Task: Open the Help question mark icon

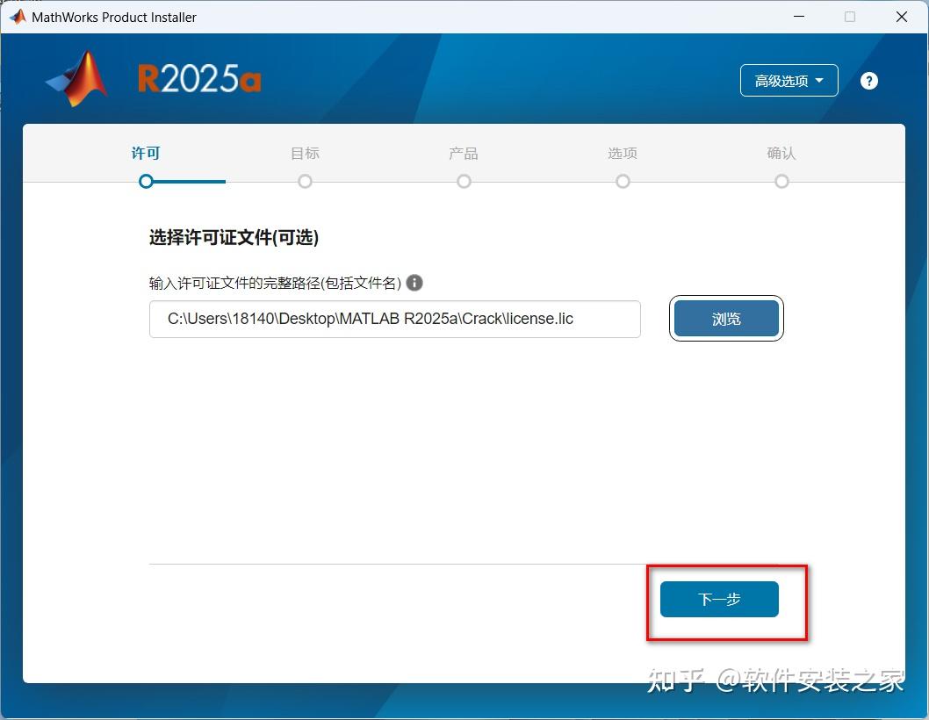Action: point(868,80)
